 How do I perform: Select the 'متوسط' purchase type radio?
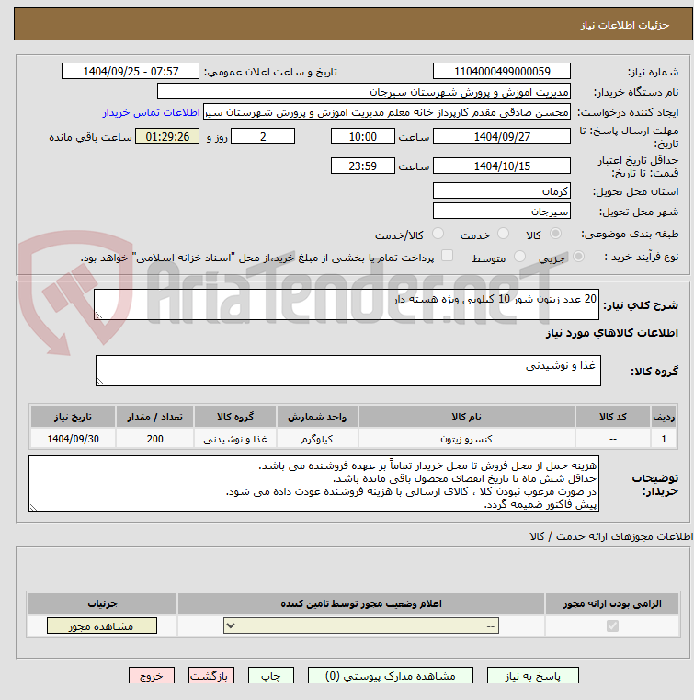(519, 257)
